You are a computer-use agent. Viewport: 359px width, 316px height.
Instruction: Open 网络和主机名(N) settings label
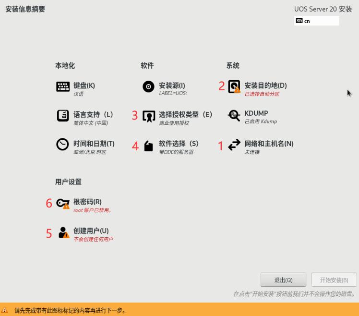(x=269, y=144)
